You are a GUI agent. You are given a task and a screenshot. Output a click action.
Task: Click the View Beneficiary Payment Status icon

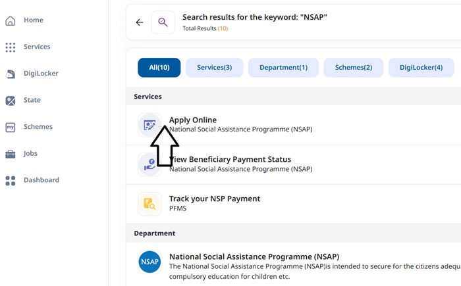pyautogui.click(x=149, y=164)
